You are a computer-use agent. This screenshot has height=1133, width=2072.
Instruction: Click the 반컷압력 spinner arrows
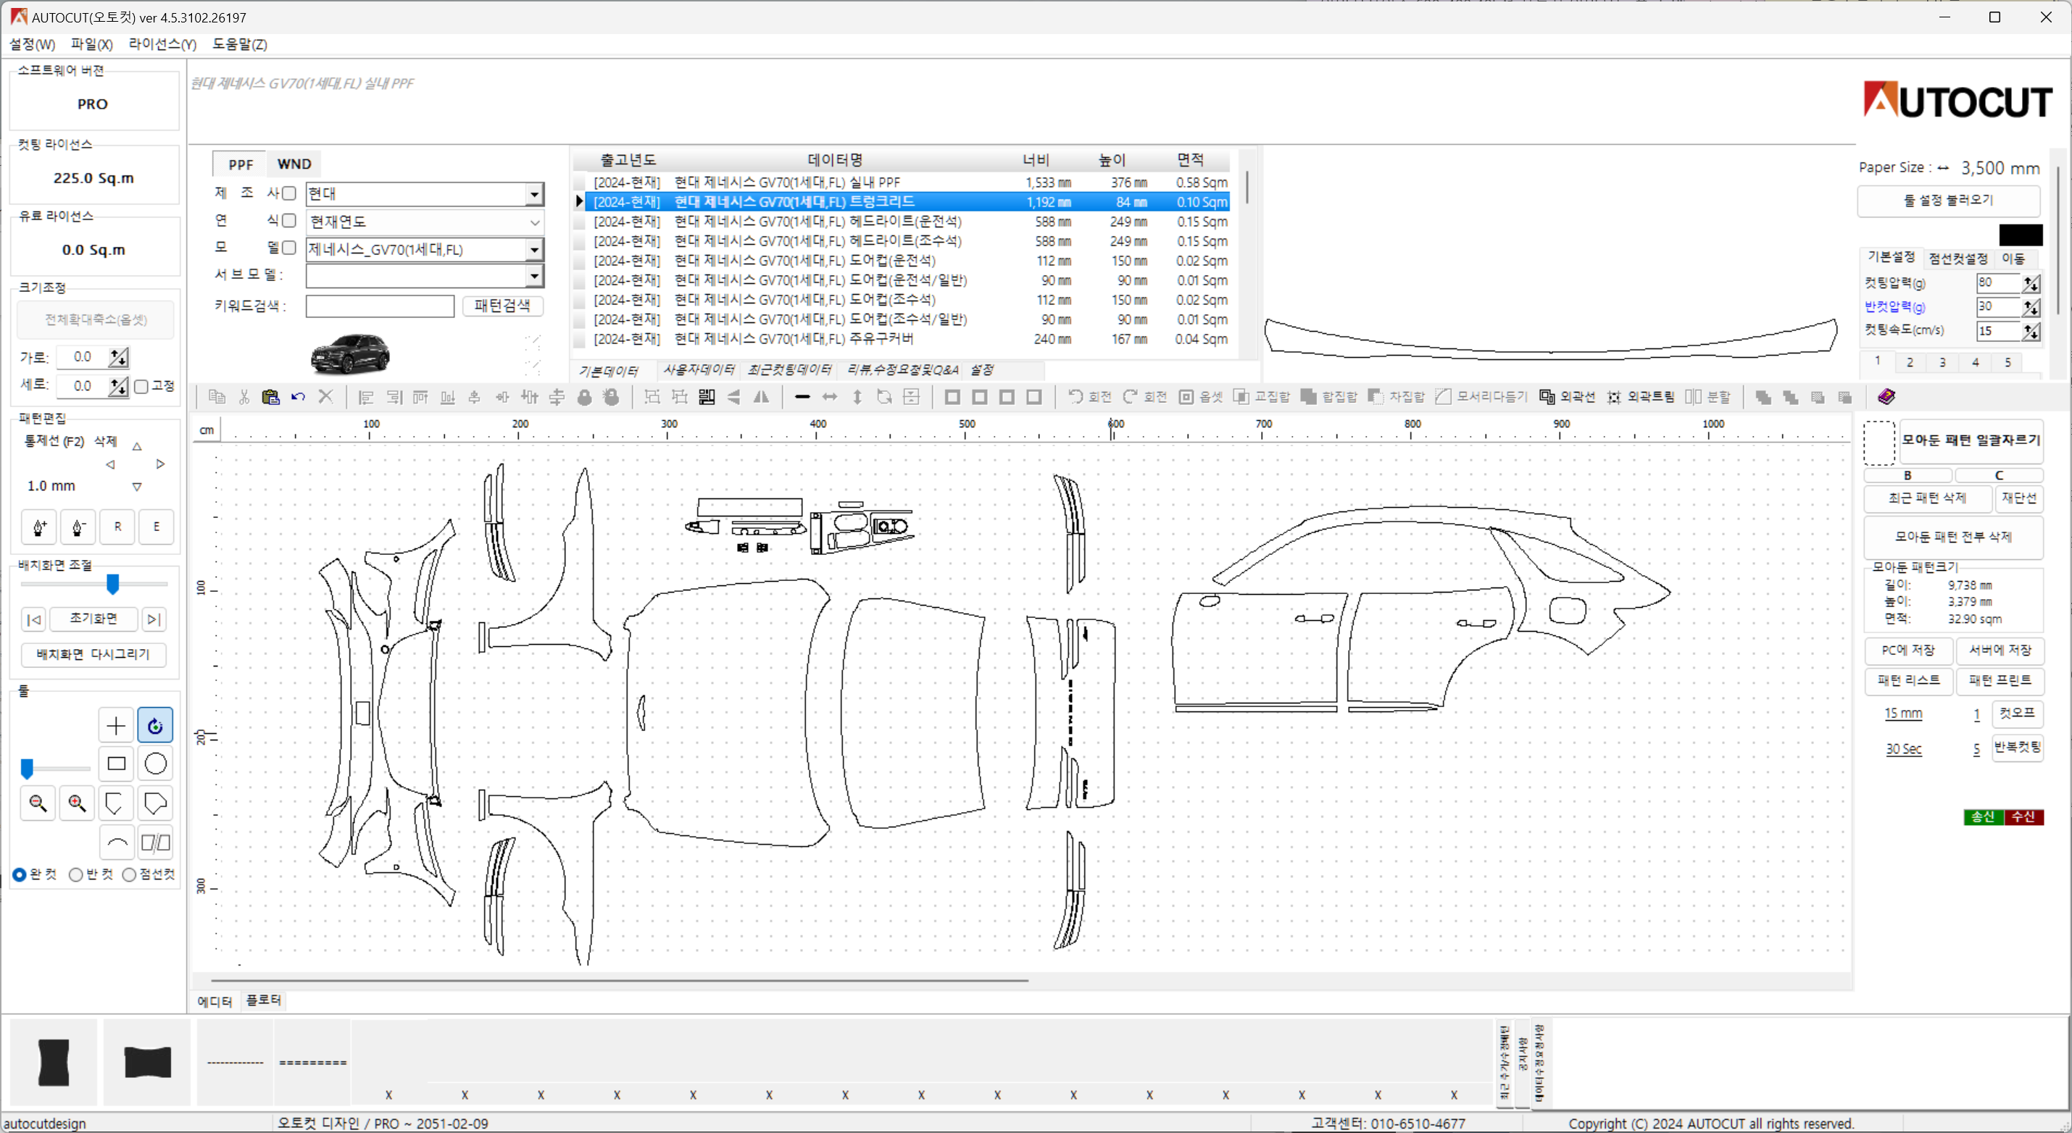[2031, 307]
